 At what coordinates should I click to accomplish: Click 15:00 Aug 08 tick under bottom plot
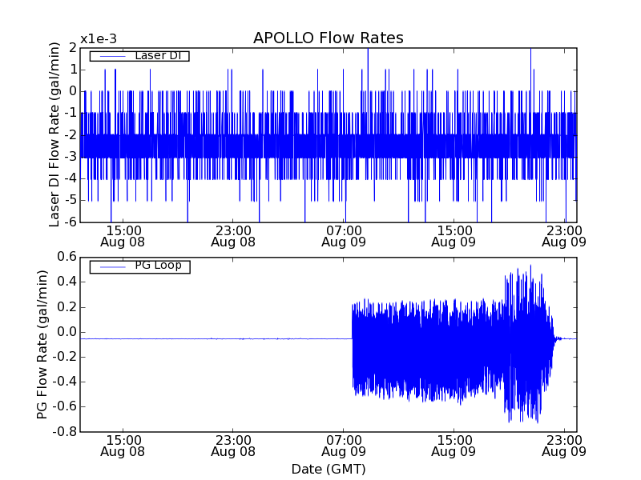pos(123,446)
